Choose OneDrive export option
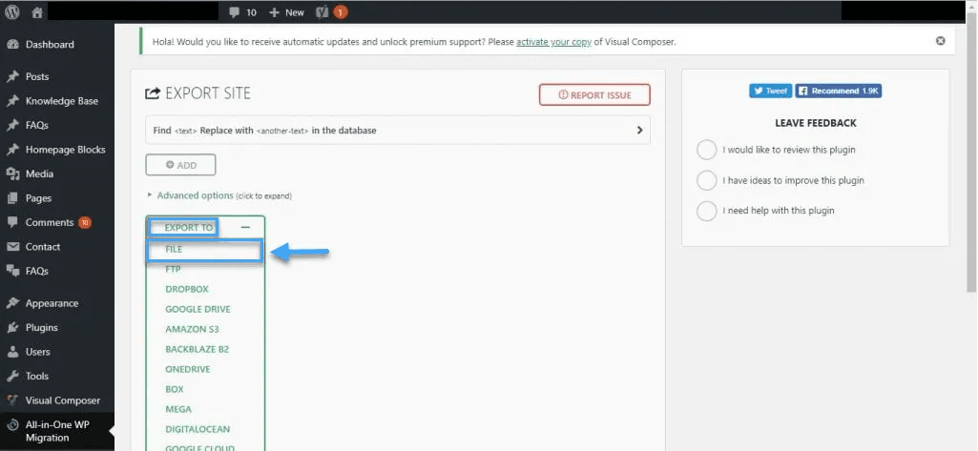978x451 pixels. (x=188, y=369)
